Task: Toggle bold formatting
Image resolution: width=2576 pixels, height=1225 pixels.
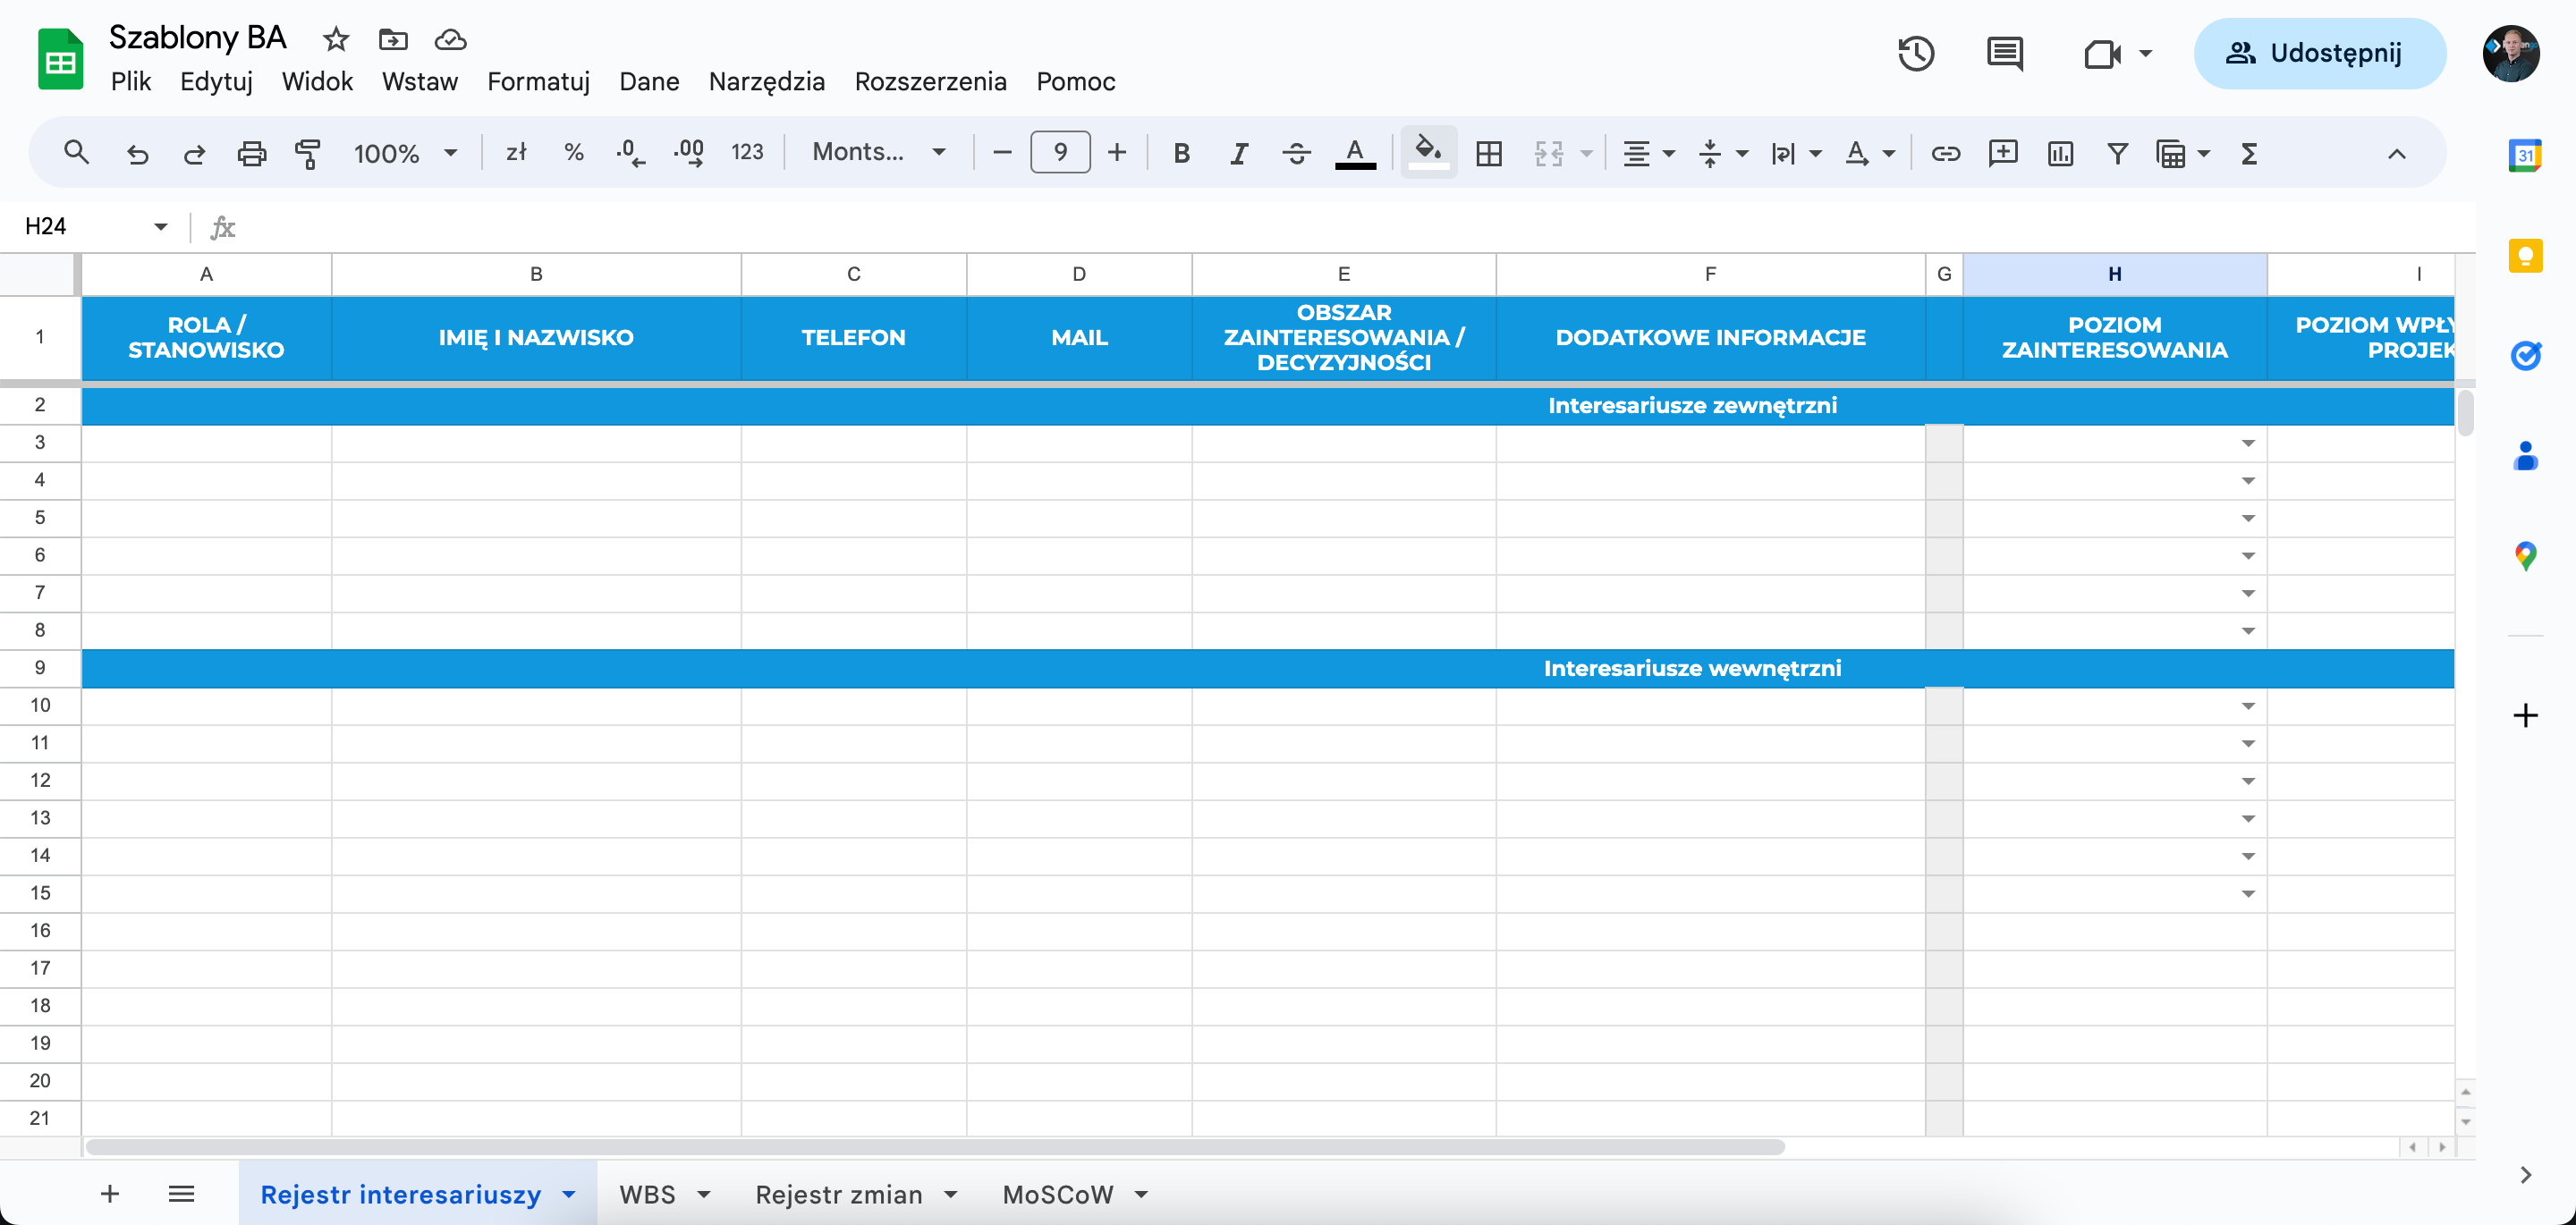Action: [1181, 153]
